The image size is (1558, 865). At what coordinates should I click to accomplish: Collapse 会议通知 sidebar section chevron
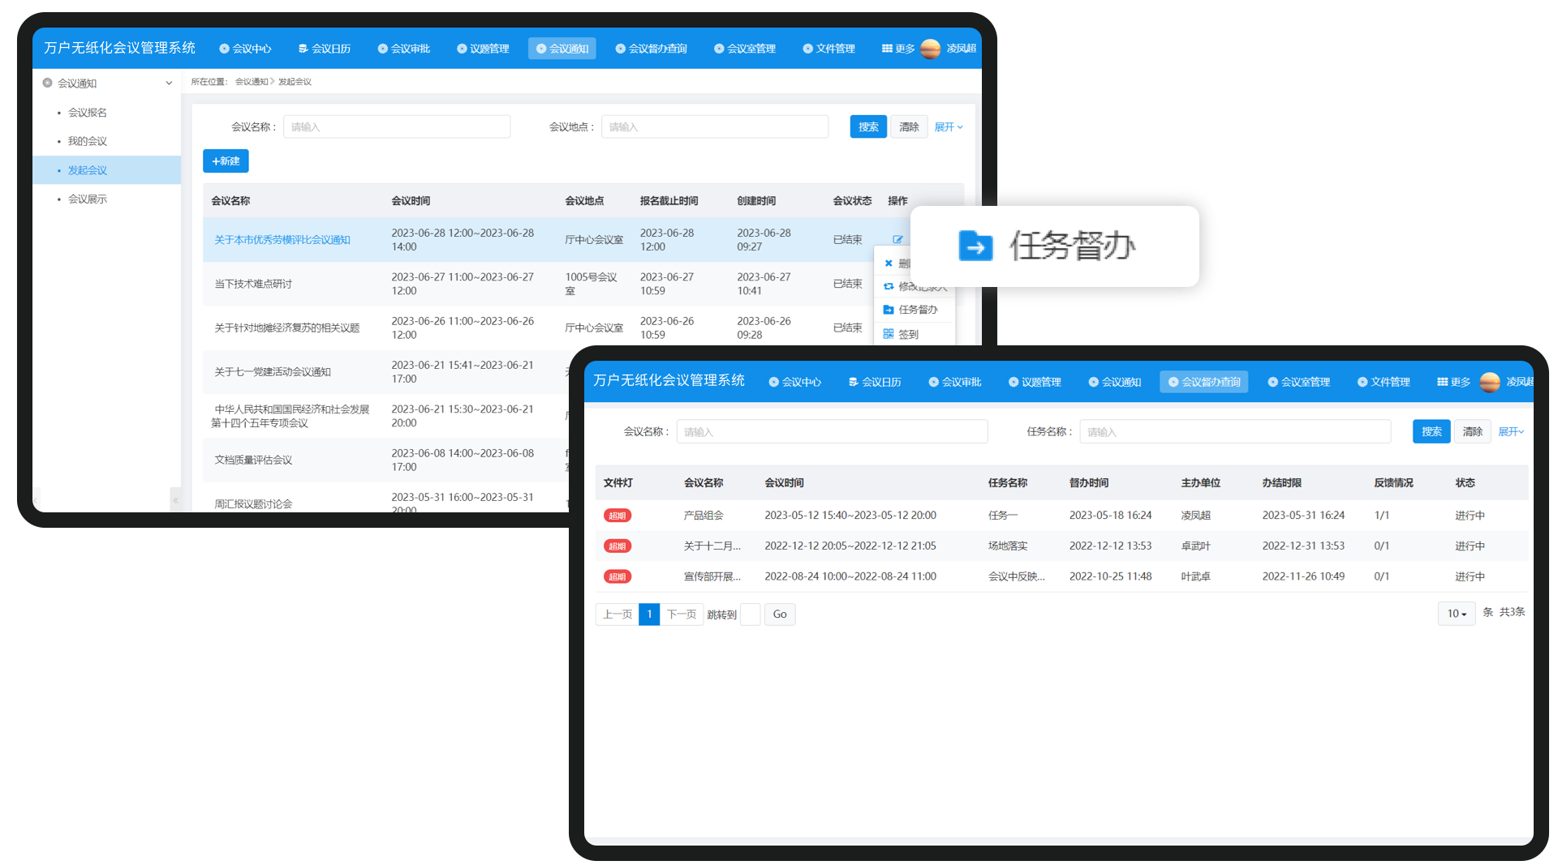pyautogui.click(x=169, y=84)
